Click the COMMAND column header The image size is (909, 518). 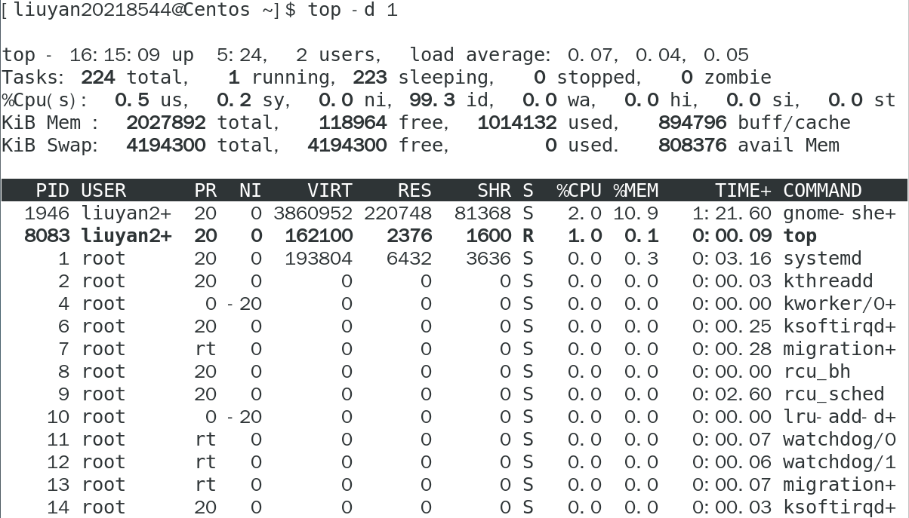coord(822,191)
